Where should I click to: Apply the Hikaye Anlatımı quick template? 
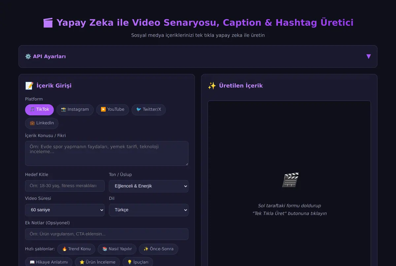49,262
